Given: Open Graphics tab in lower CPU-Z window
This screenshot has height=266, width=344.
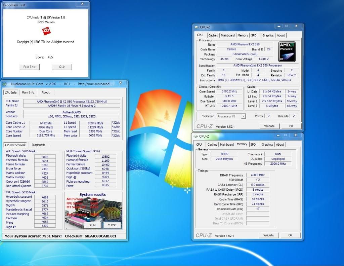Looking at the screenshot, I should click(x=267, y=145).
